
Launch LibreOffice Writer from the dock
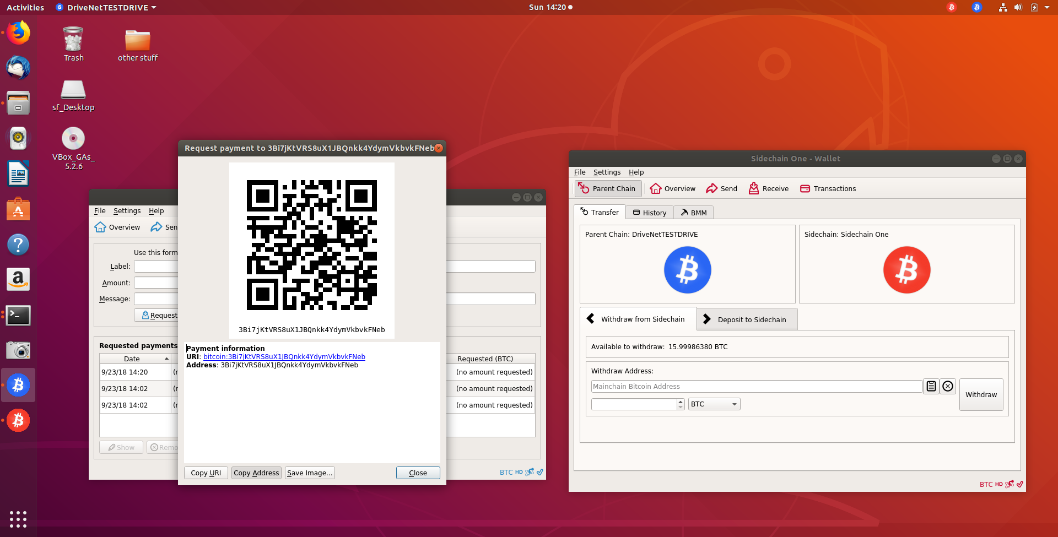coord(18,173)
